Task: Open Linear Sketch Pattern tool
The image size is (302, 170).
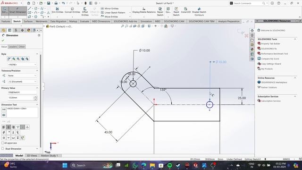Action: pyautogui.click(x=113, y=13)
